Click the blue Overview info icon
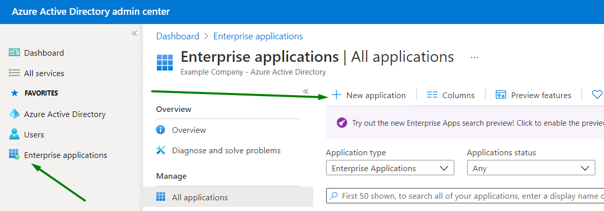The height and width of the screenshot is (211, 604). coord(161,130)
